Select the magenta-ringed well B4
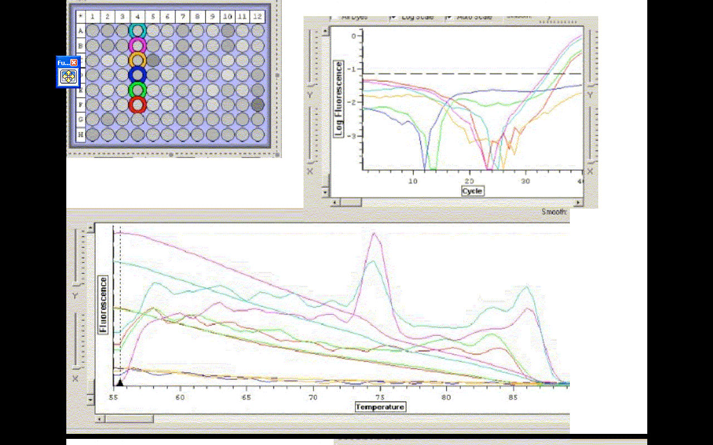Screen dimensions: 713x445 (x=137, y=46)
